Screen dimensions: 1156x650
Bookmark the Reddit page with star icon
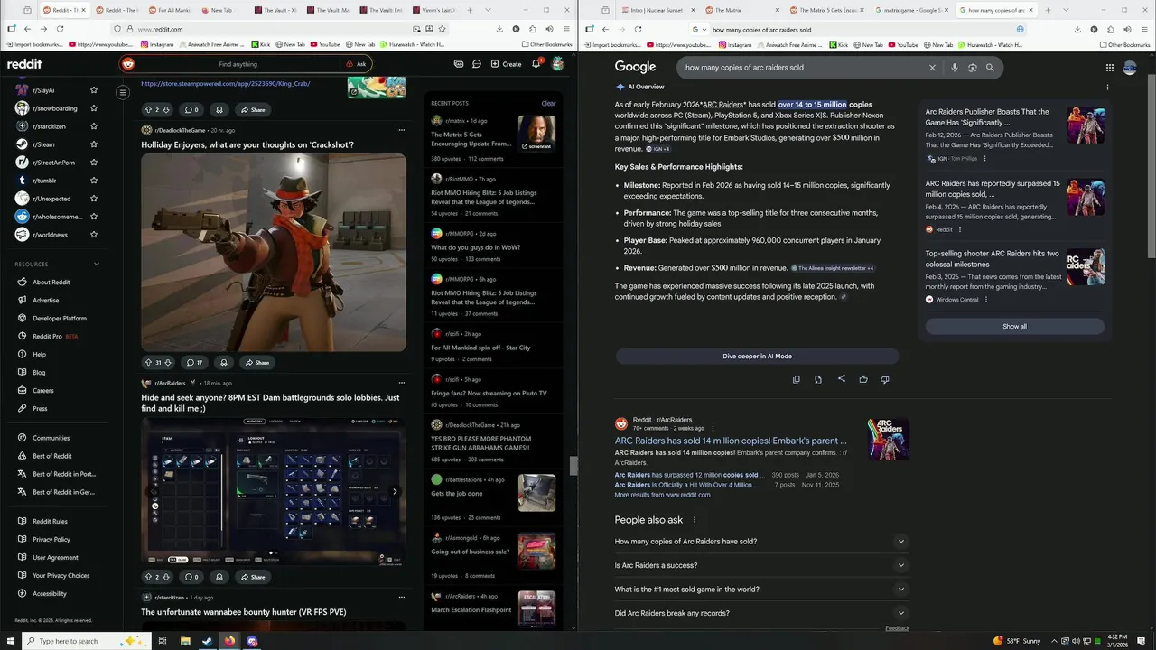click(x=441, y=29)
